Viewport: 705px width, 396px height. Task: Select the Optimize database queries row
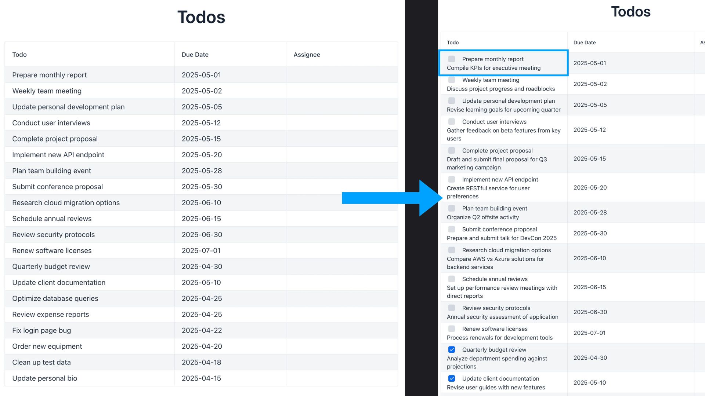[201, 298]
